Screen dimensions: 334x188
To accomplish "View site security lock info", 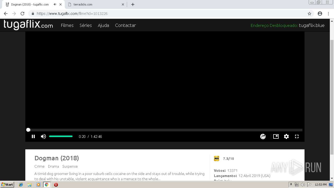I will click(x=33, y=14).
